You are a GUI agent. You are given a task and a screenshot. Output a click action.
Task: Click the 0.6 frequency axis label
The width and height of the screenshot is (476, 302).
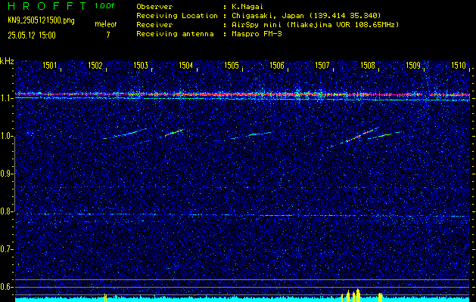[6, 287]
